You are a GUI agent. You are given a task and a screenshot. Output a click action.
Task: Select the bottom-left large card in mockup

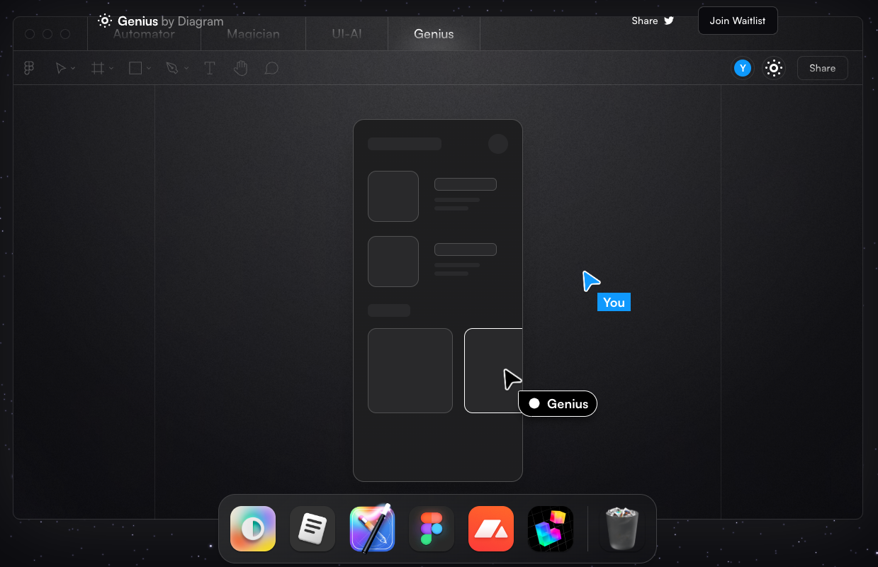pos(410,371)
